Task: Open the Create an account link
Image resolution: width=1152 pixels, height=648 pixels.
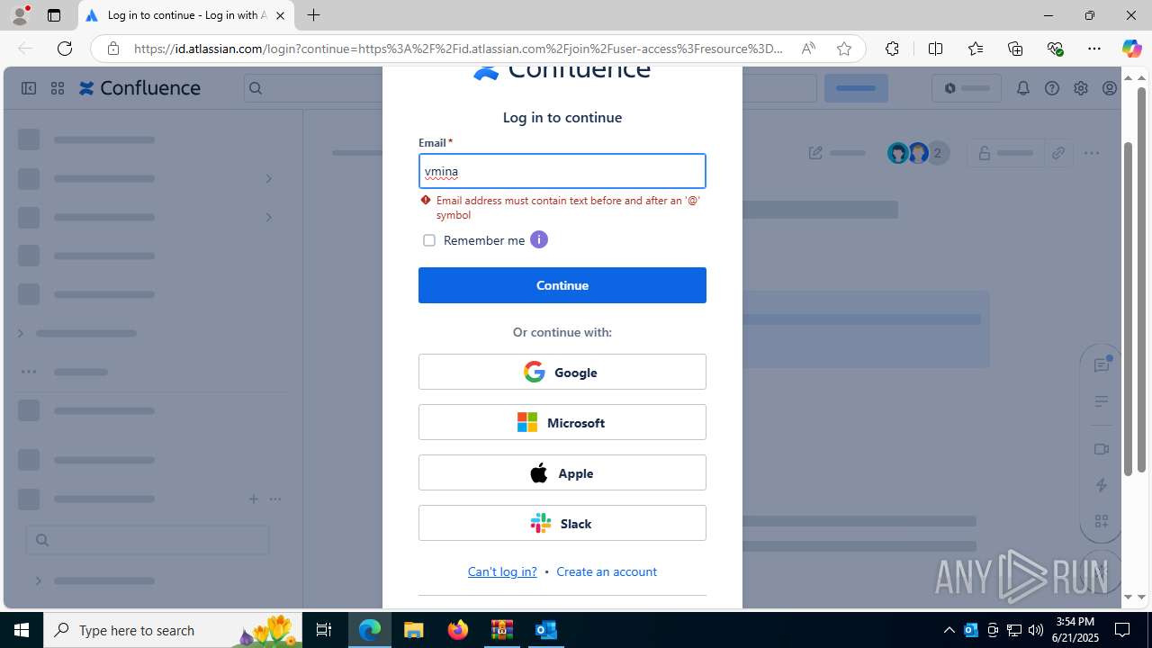Action: point(607,571)
